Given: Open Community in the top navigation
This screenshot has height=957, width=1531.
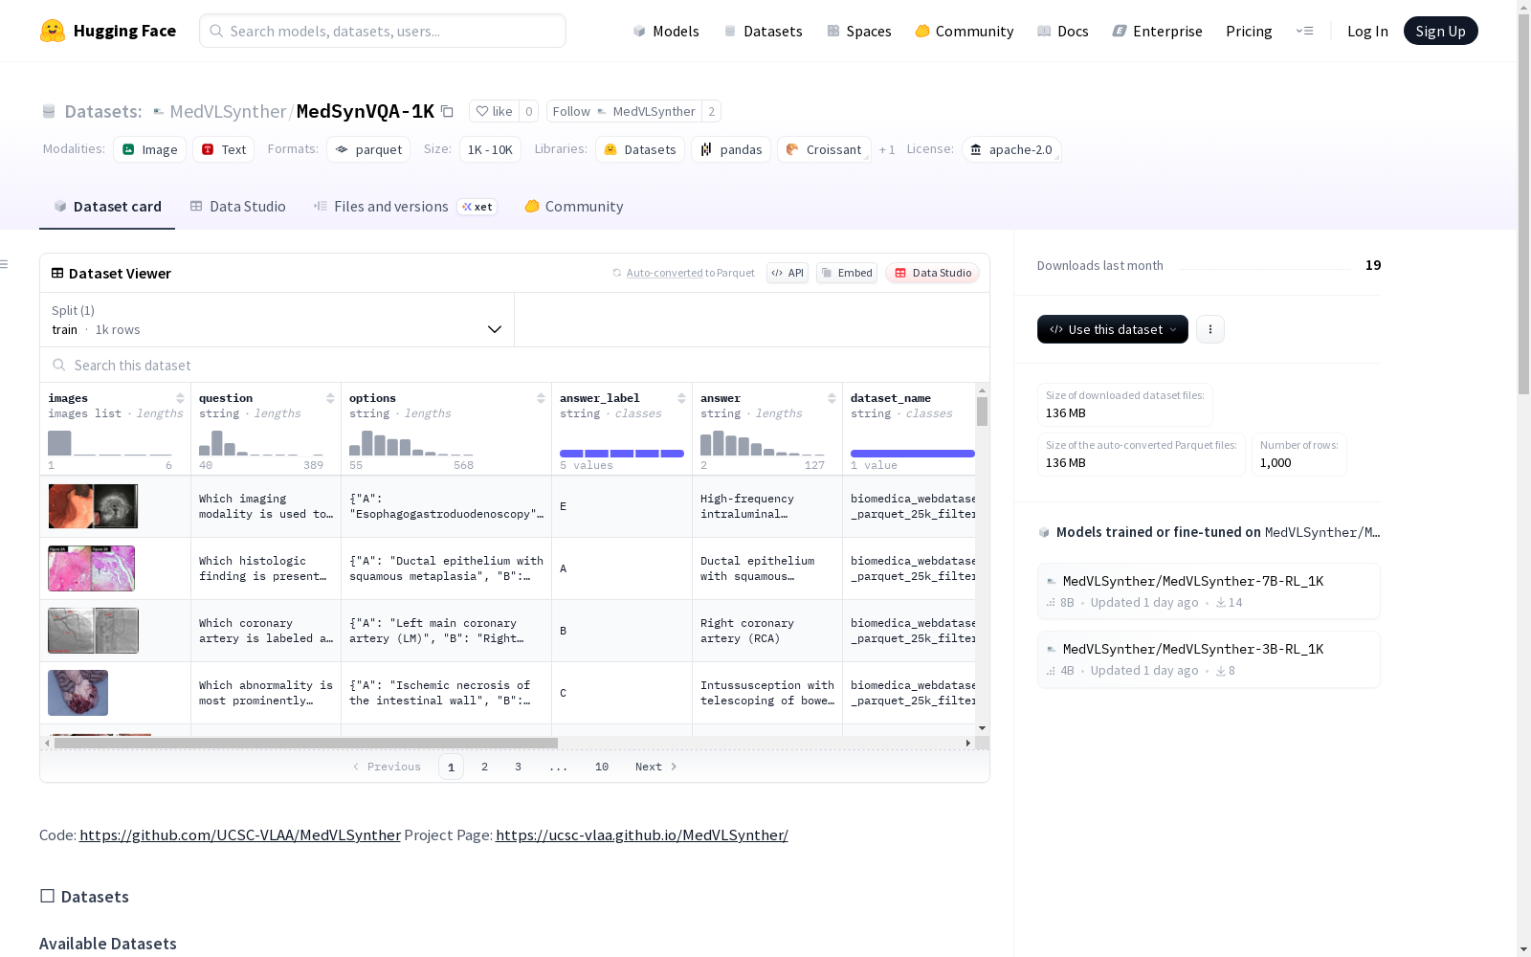Looking at the screenshot, I should pos(965,31).
